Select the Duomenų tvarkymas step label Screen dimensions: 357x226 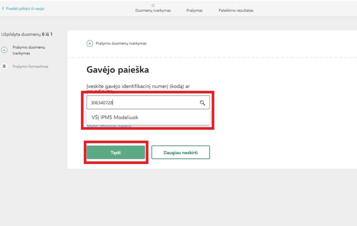153,10
